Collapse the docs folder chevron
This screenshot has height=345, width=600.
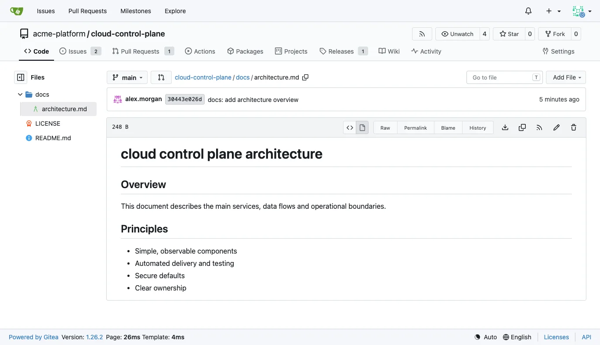click(x=20, y=94)
